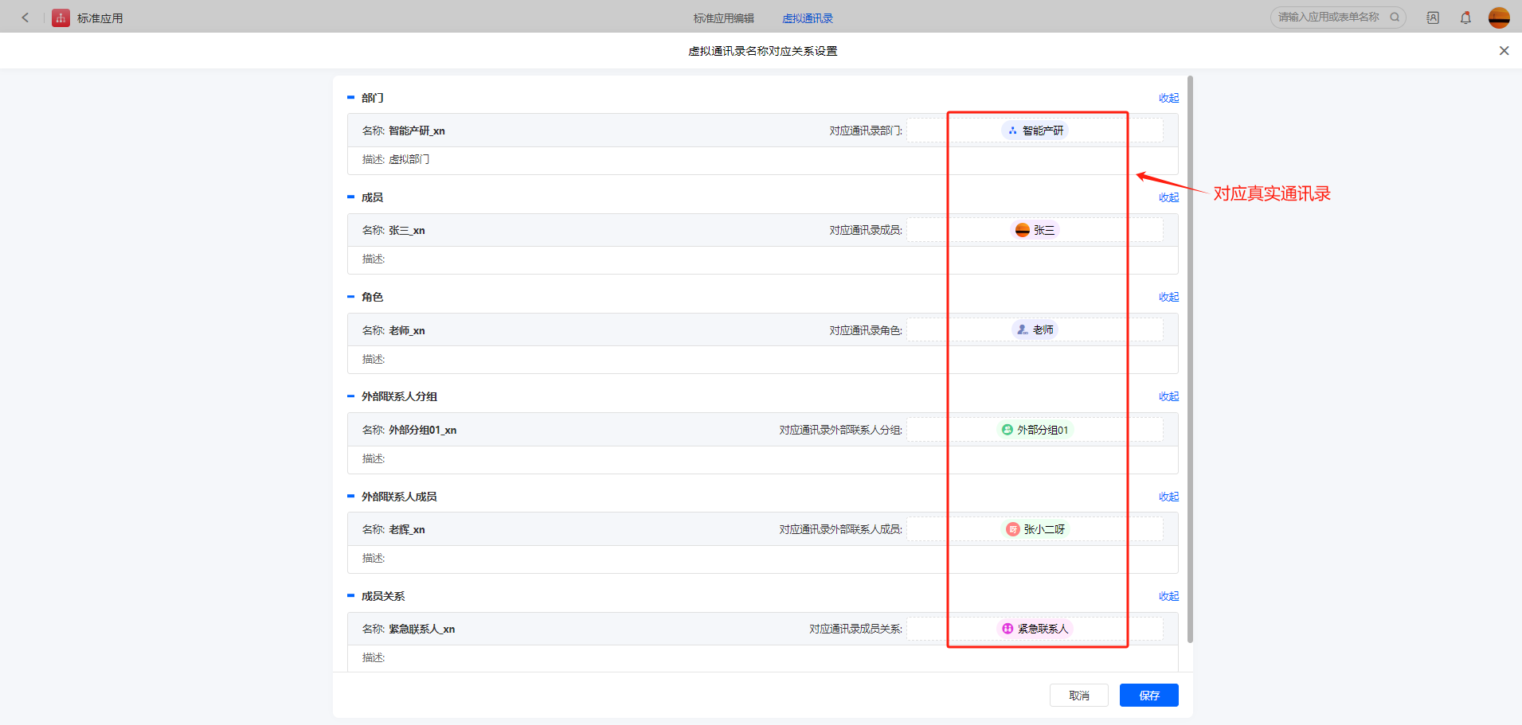
Task: Close the settings dialog with X
Action: 1504,51
